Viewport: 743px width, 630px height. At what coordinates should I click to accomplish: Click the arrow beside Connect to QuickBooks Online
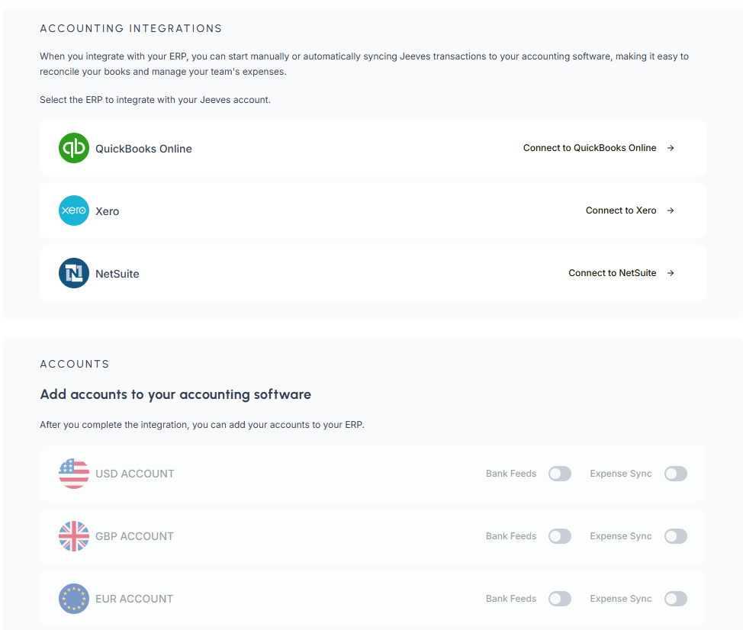click(x=671, y=148)
